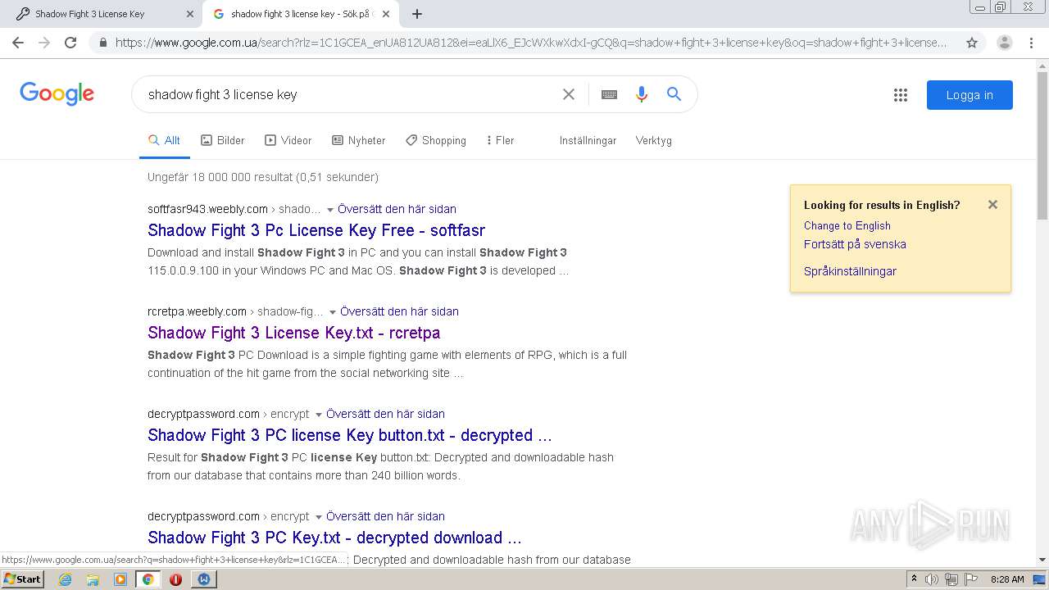Select the Allt results tab
This screenshot has width=1049, height=590.
pos(164,140)
